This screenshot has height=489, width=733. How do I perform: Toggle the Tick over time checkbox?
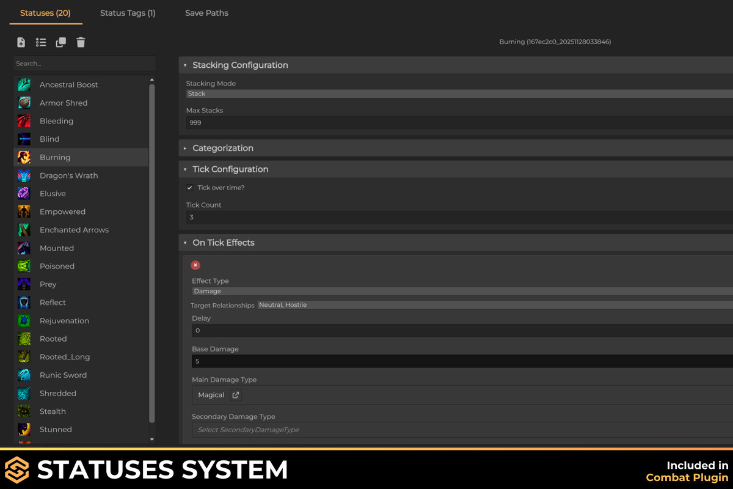(x=190, y=188)
